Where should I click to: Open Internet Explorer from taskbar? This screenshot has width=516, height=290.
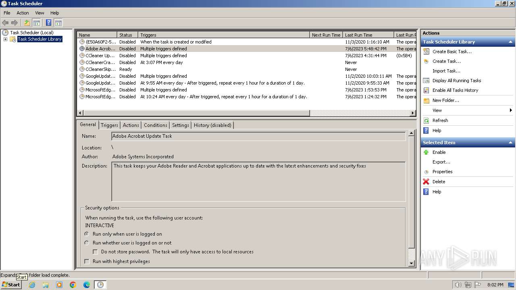[32, 285]
